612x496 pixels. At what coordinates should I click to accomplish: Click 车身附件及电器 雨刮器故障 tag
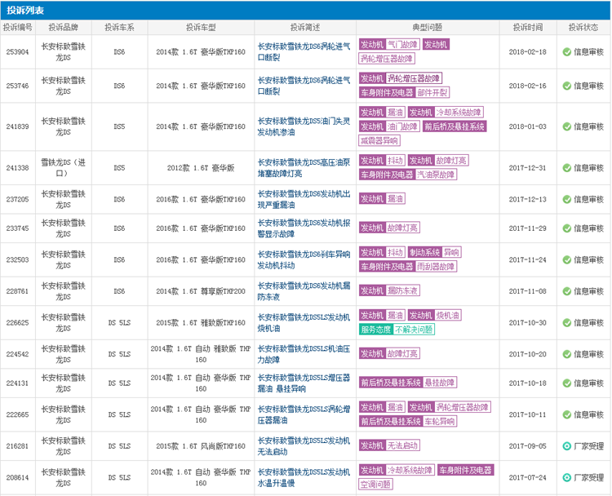coord(408,267)
